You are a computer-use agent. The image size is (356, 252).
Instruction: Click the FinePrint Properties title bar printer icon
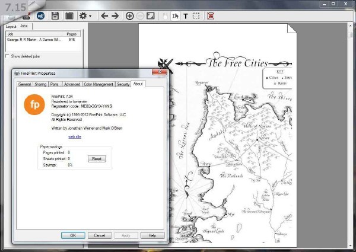(17, 74)
